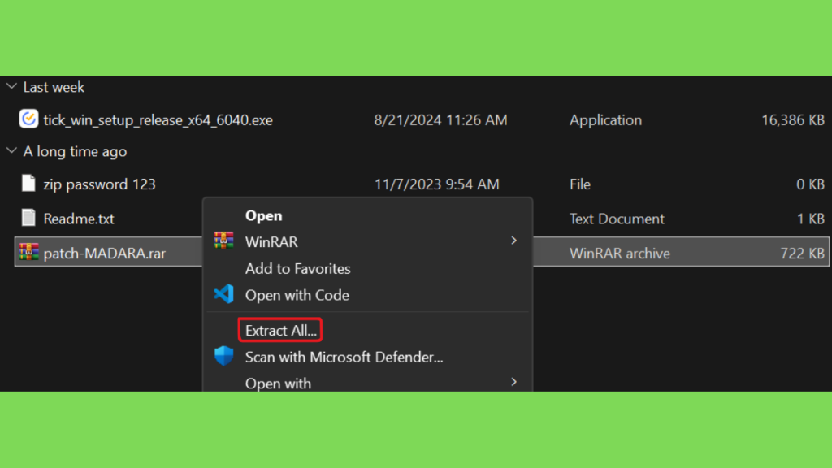Select Extract All... option
Image resolution: width=832 pixels, height=468 pixels.
280,330
